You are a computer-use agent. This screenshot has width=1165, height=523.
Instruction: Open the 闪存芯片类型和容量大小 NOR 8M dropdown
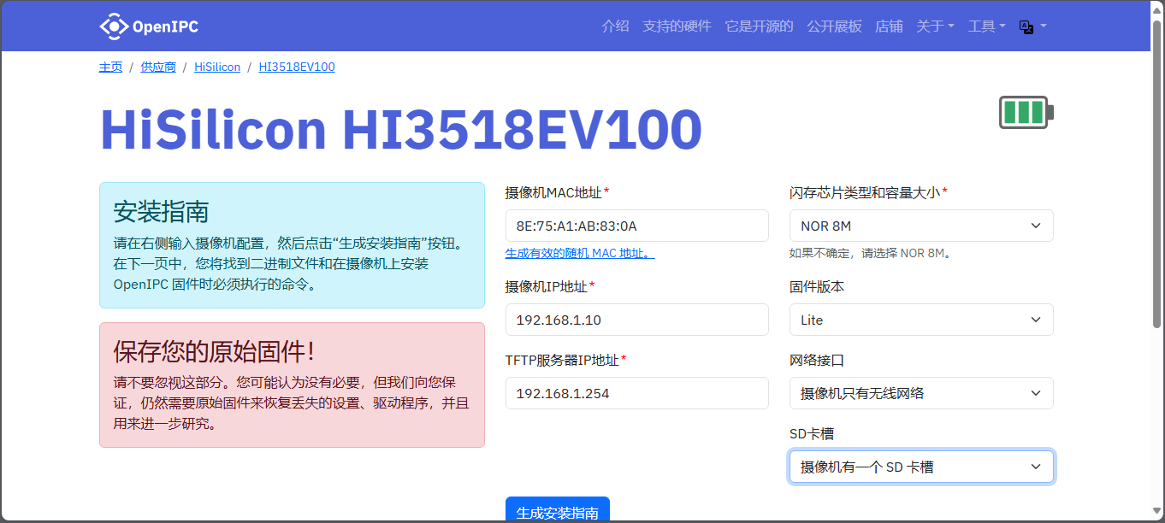tap(921, 226)
